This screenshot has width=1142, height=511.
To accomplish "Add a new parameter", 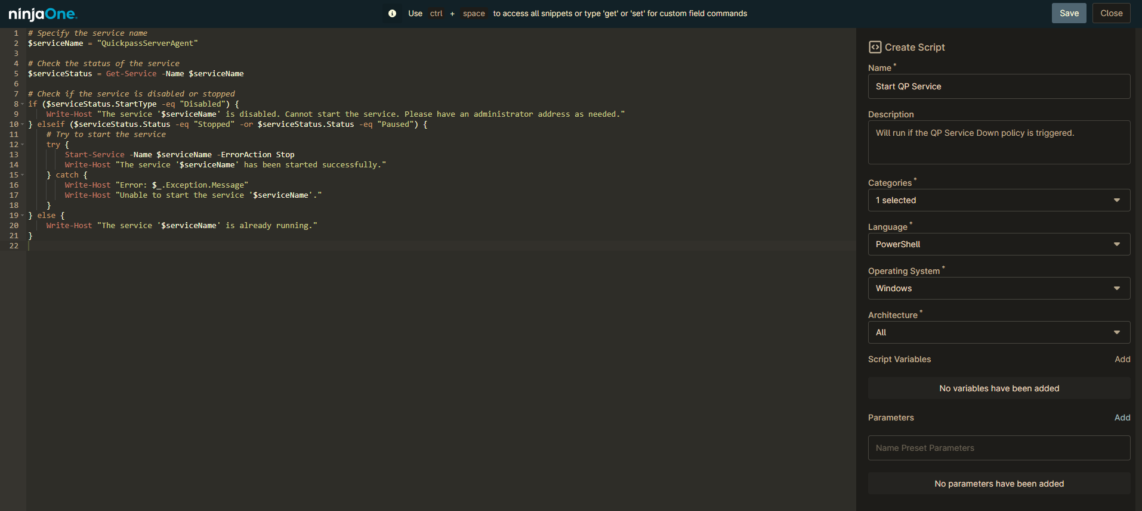I will [x=1122, y=417].
